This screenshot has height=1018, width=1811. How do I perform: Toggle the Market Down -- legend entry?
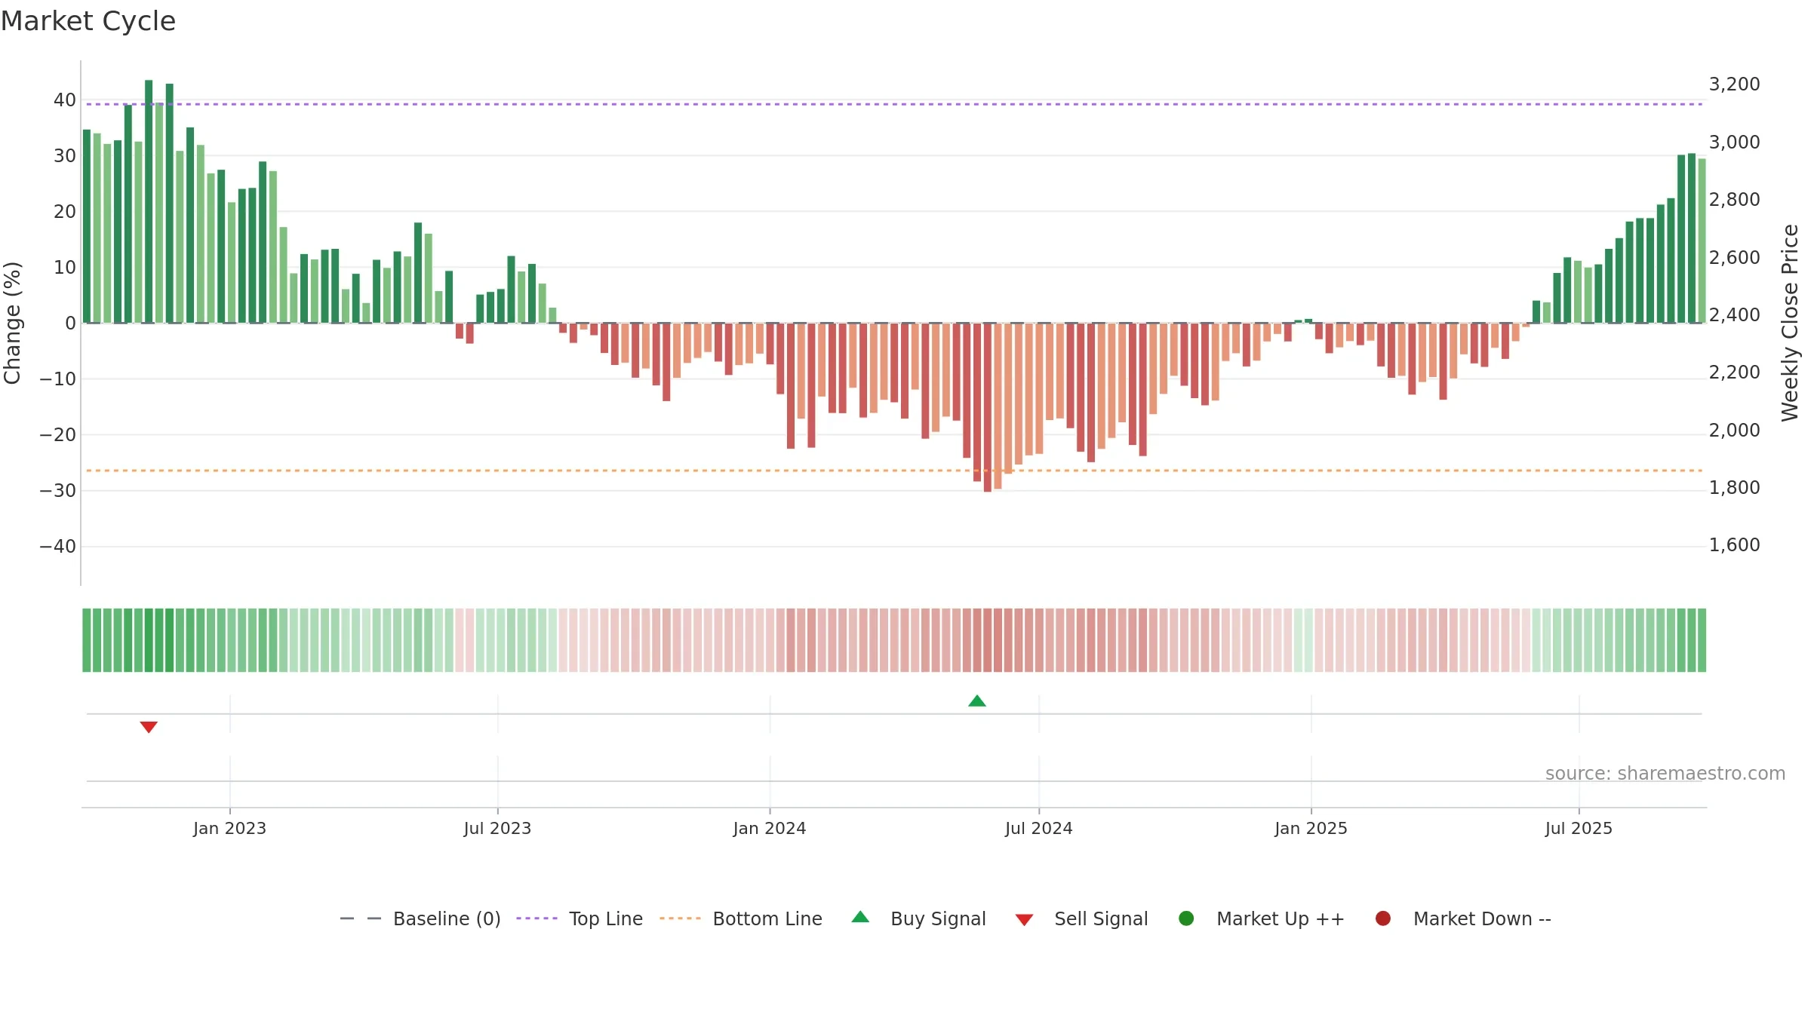tap(1462, 918)
